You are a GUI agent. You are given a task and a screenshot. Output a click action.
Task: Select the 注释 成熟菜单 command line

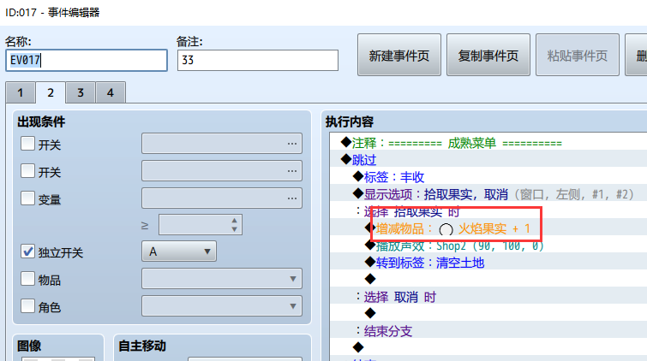[488, 143]
